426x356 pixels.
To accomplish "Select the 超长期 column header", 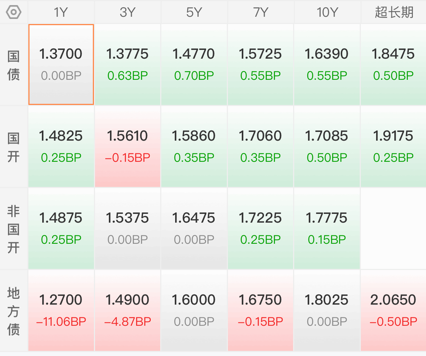I will coord(394,12).
